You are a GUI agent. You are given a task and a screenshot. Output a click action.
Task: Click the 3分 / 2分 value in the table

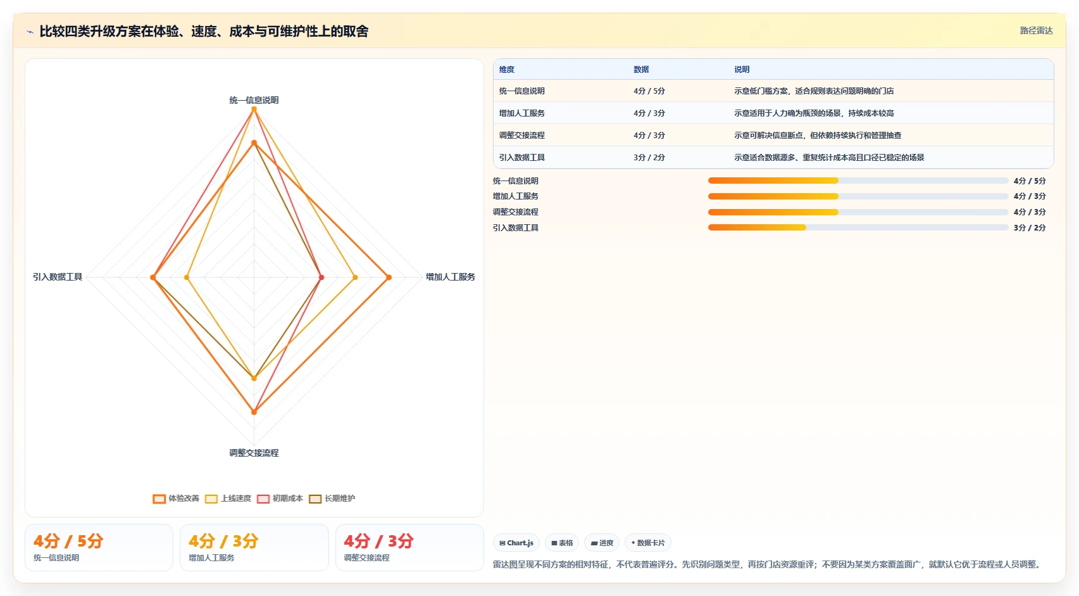coord(649,158)
